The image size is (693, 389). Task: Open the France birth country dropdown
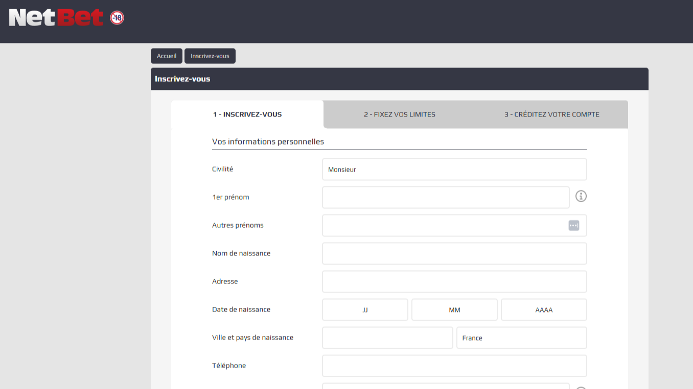coord(521,338)
